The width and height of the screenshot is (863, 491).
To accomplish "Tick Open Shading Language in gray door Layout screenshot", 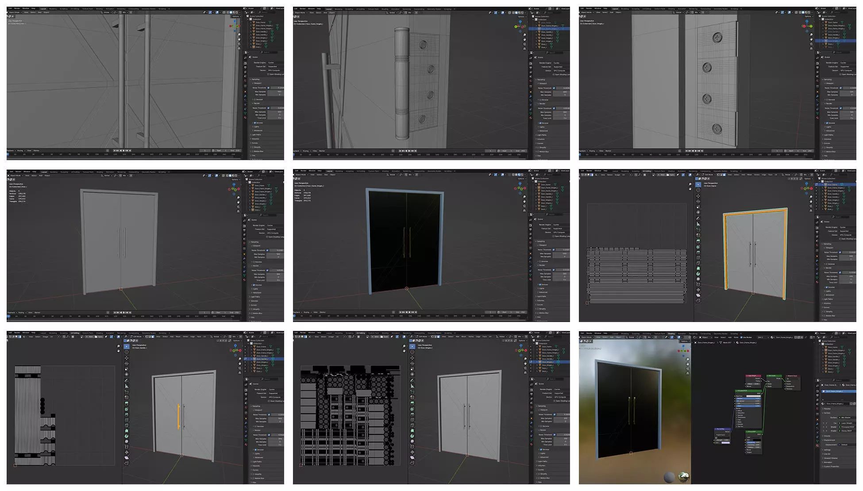I will [267, 237].
